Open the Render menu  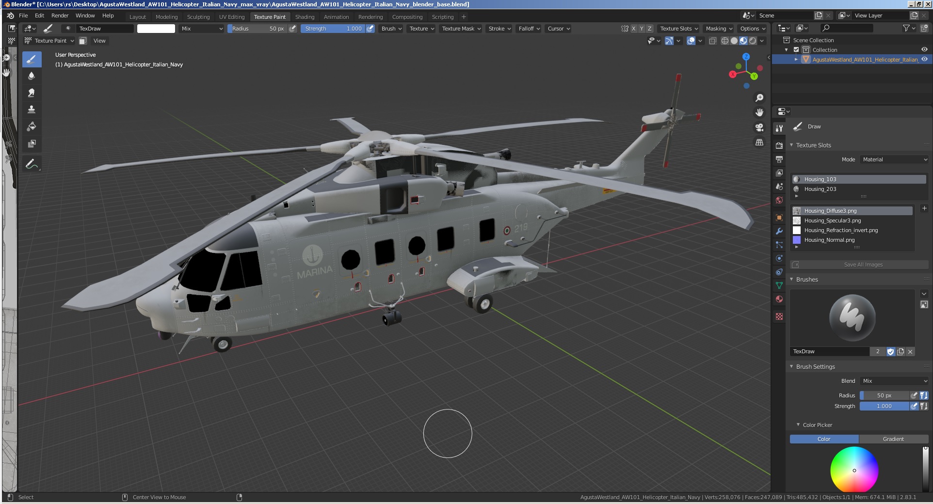pos(60,16)
